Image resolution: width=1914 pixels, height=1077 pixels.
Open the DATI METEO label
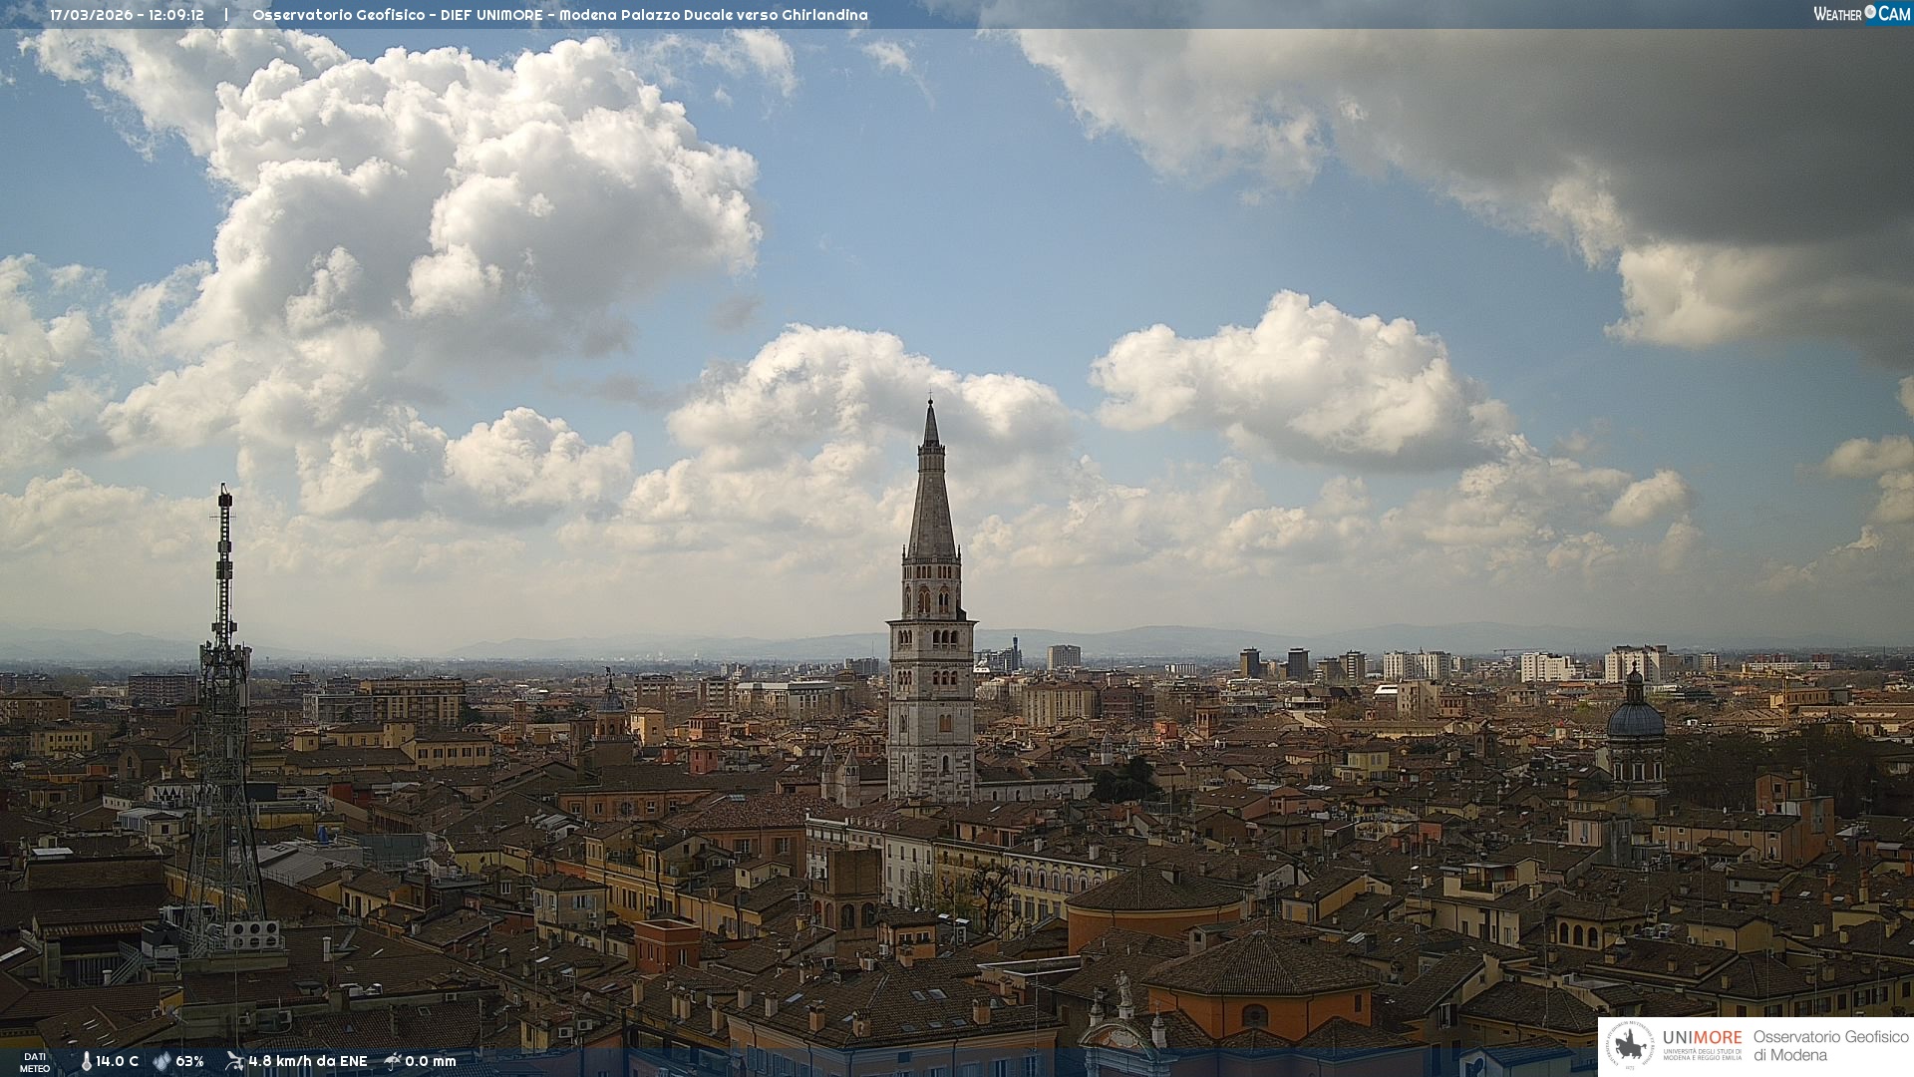(x=34, y=1062)
